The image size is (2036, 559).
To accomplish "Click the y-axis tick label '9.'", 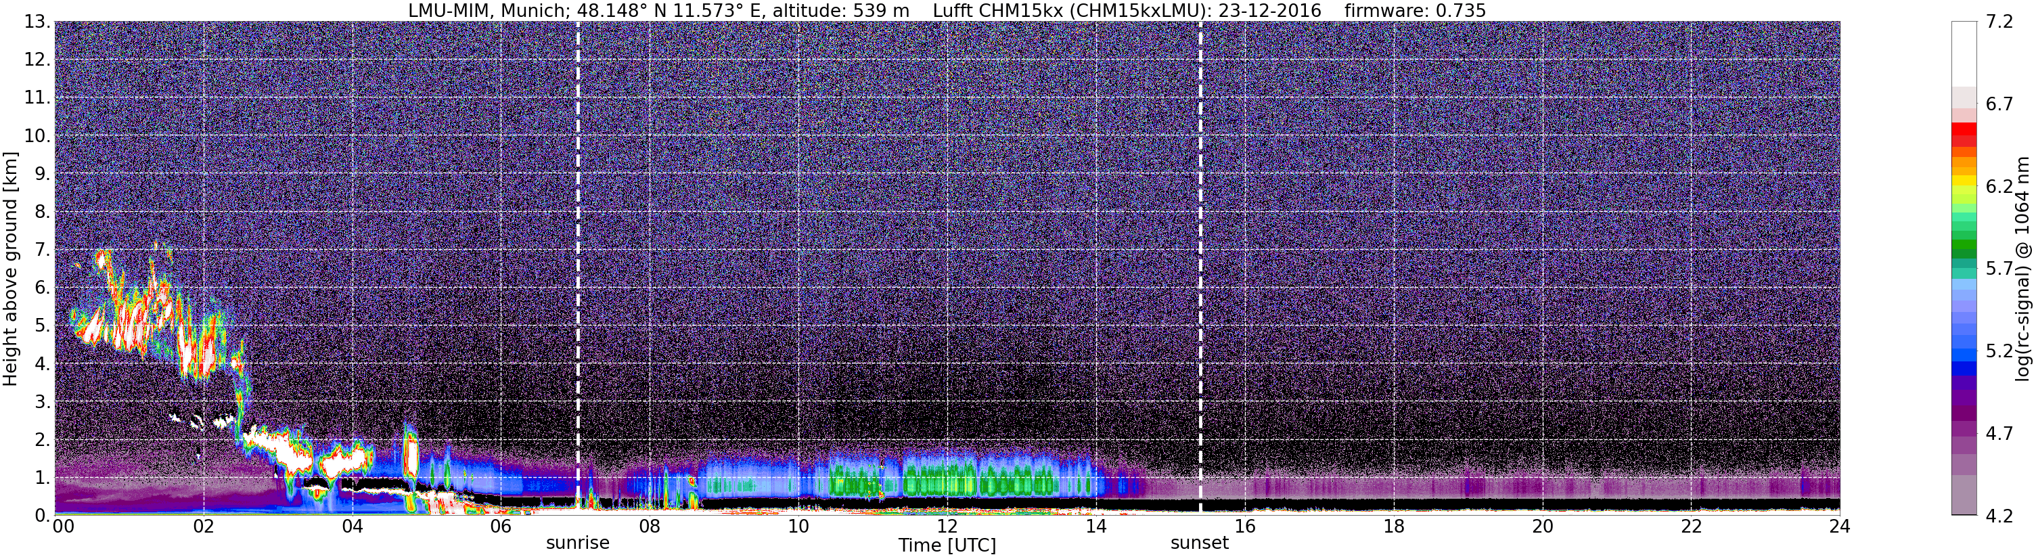I will coord(43,174).
